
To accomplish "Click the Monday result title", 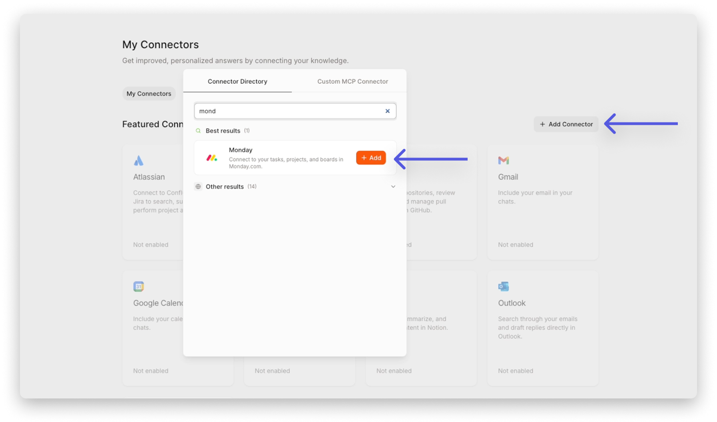I will tap(241, 150).
